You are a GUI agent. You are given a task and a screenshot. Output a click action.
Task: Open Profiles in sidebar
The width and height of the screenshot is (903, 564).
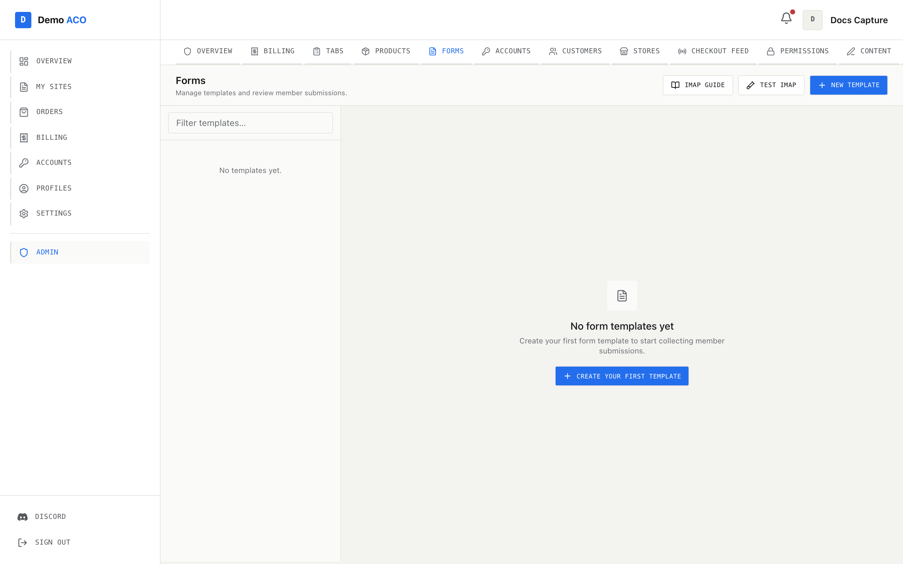[x=80, y=188]
